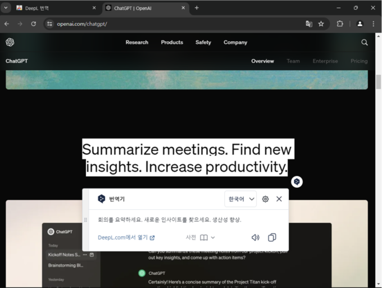Open DeepL.com에서 열기 link
382x288 pixels.
point(126,237)
